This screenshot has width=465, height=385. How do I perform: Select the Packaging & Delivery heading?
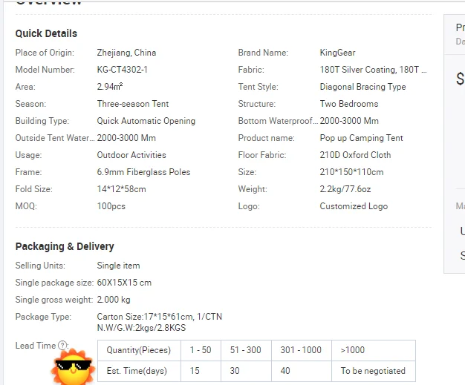(65, 246)
